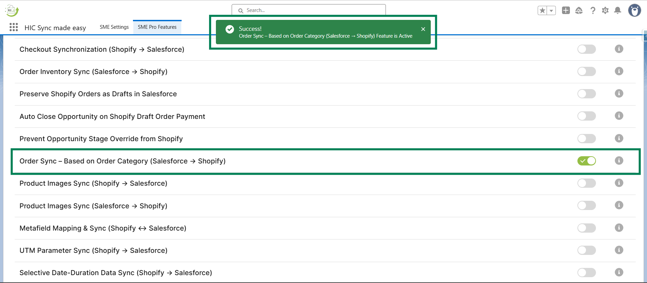Open the App Launcher grid icon
Image resolution: width=647 pixels, height=283 pixels.
coord(14,27)
